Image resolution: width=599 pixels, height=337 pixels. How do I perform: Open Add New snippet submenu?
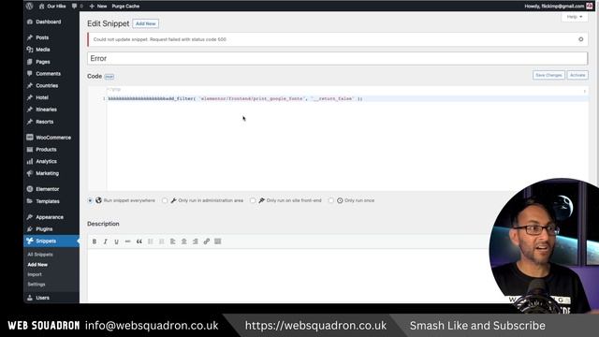37,264
